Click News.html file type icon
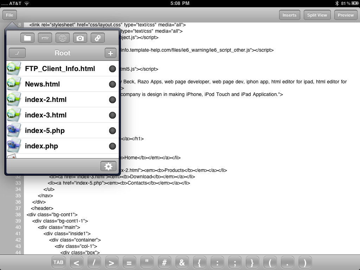360x270 pixels. coord(14,84)
